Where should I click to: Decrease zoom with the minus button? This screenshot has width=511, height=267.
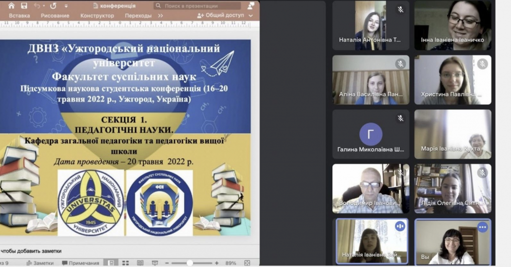pyautogui.click(x=167, y=263)
